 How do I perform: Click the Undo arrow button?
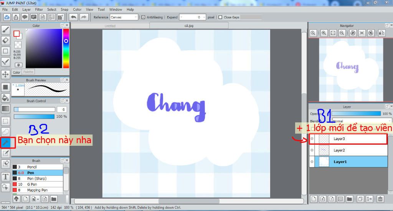(x=73, y=17)
